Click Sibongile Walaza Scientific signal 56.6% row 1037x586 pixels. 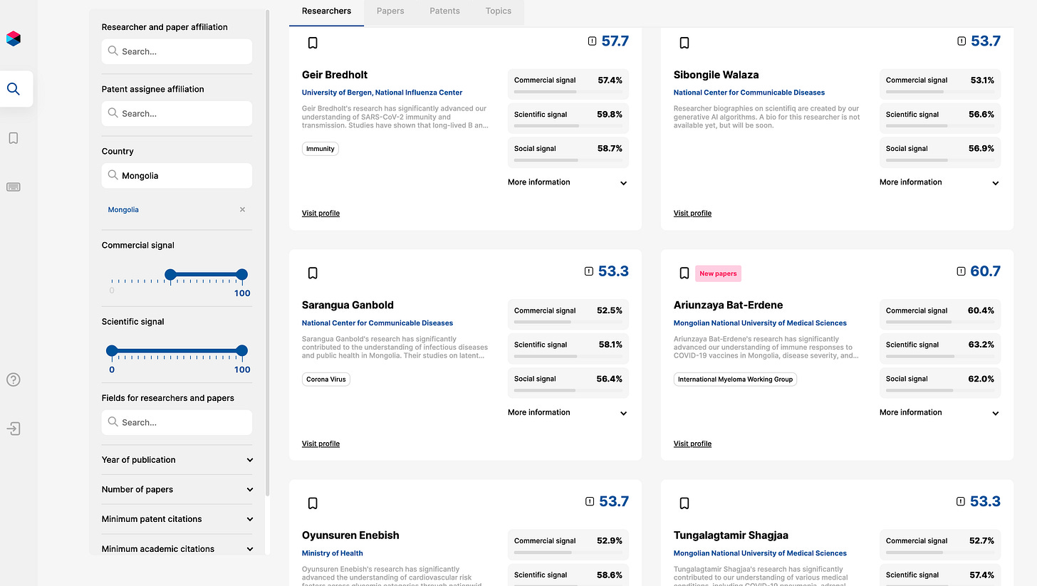940,118
